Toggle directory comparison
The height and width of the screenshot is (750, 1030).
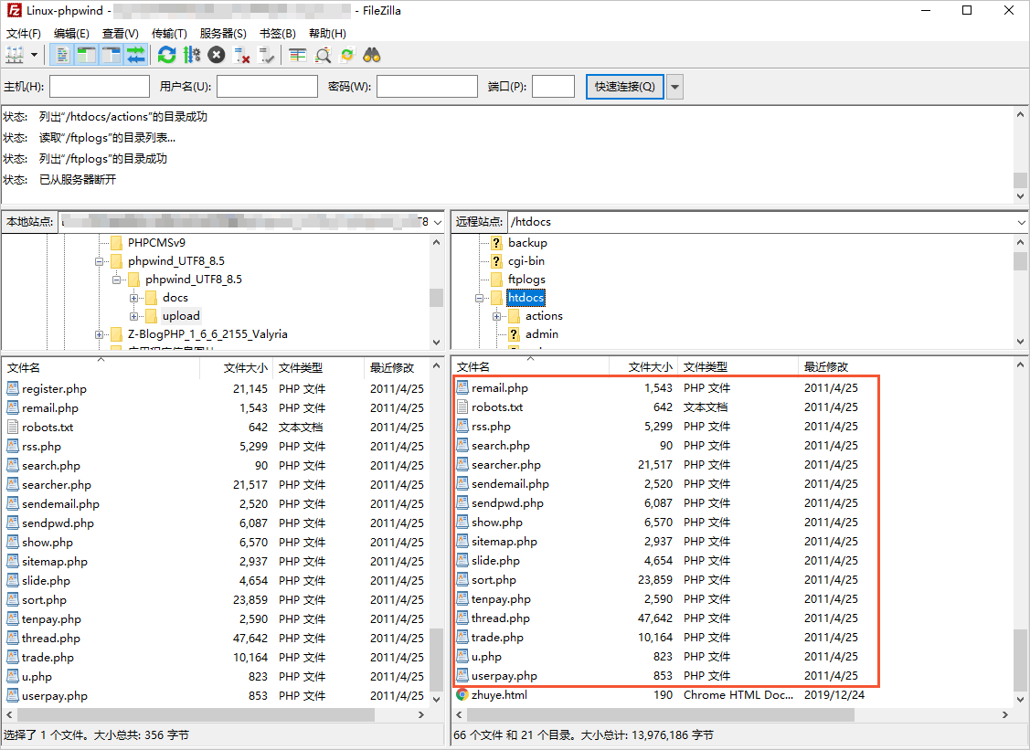click(323, 55)
